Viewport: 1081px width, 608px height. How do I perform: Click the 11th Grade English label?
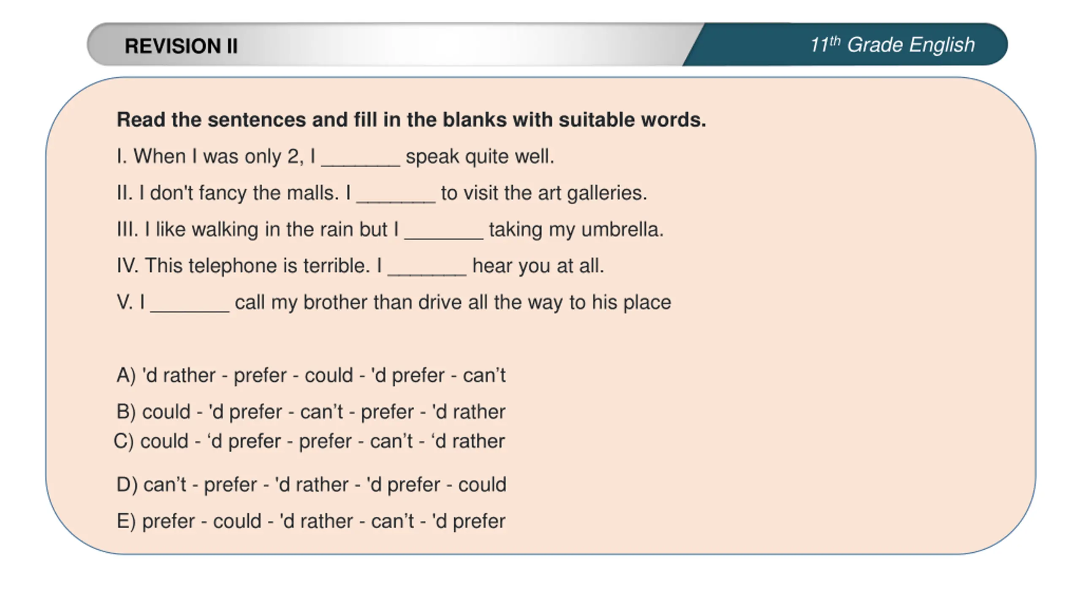pos(892,45)
